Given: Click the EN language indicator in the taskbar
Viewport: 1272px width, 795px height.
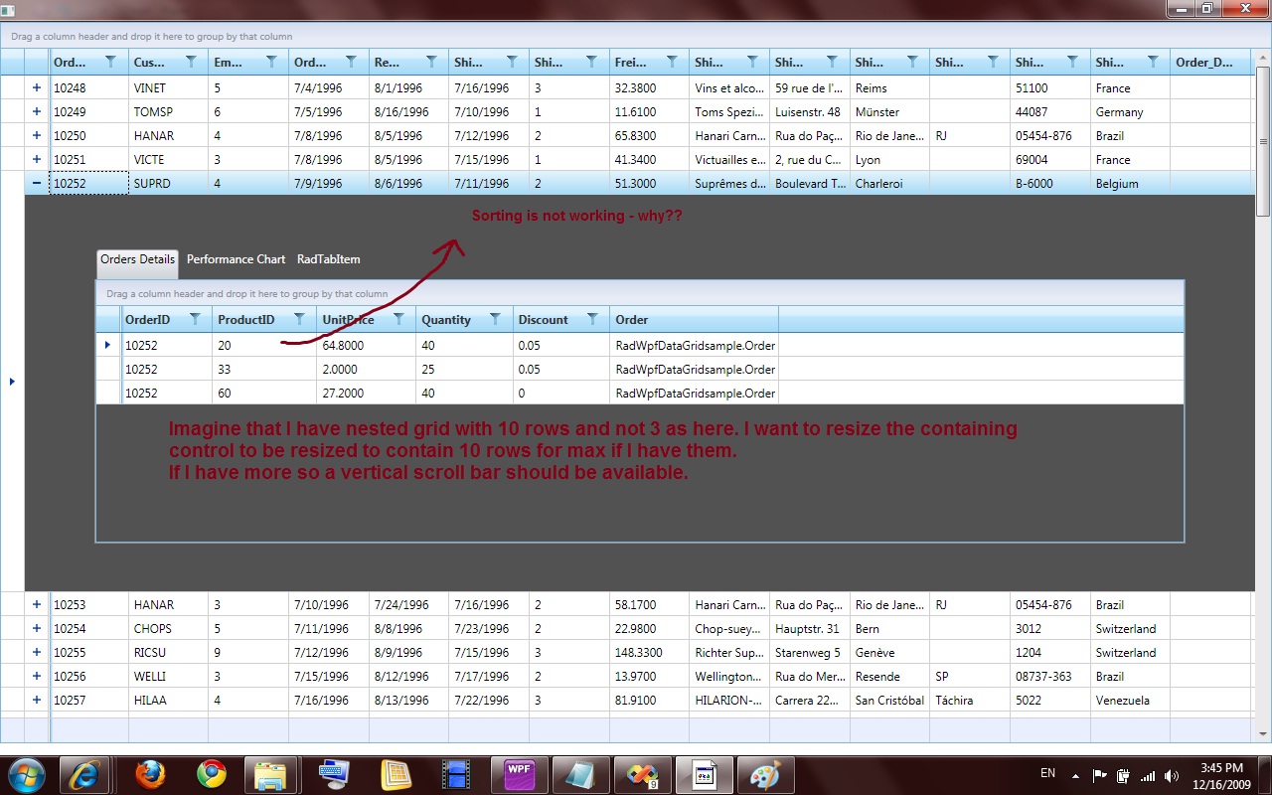Looking at the screenshot, I should pyautogui.click(x=1047, y=773).
